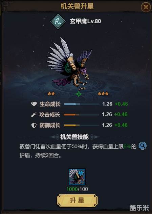The width and height of the screenshot is (152, 214).
Task: Click the shield icon for 防御成长
Action: [34, 125]
